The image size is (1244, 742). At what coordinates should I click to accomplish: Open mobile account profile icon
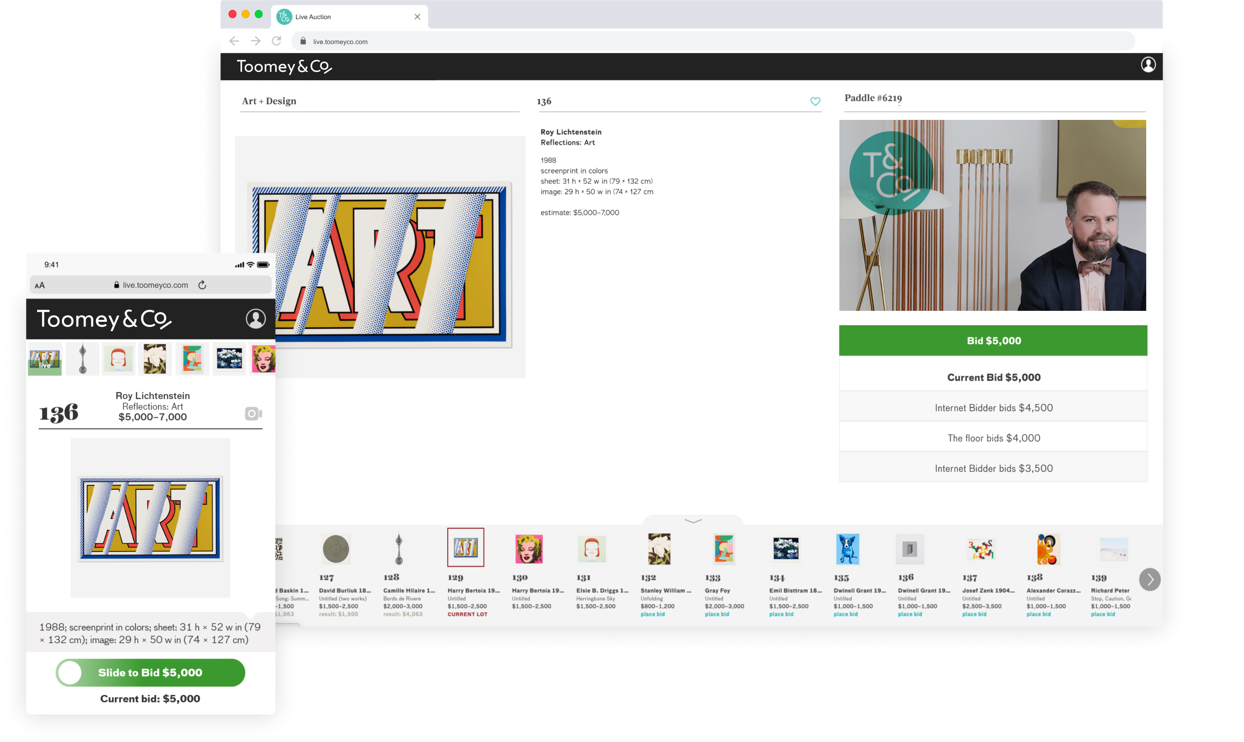(255, 319)
